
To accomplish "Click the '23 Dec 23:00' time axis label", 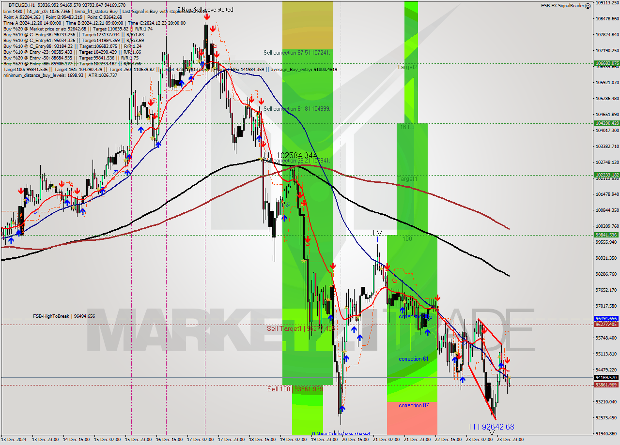I will (510, 440).
